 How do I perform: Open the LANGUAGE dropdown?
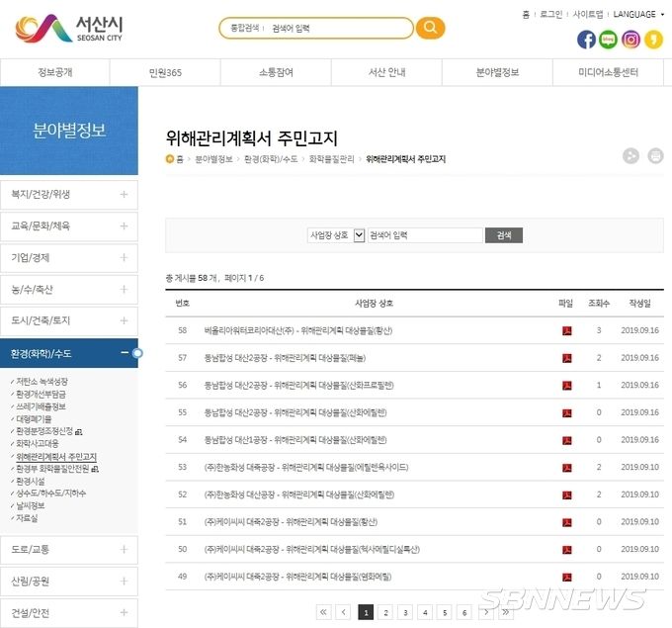point(638,14)
